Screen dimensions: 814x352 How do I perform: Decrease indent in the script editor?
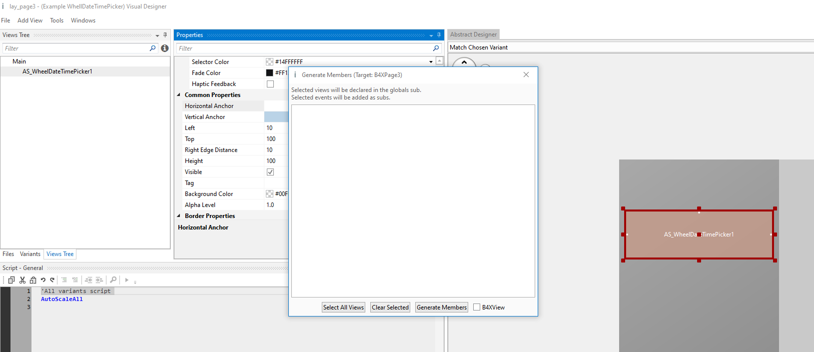pyautogui.click(x=88, y=280)
